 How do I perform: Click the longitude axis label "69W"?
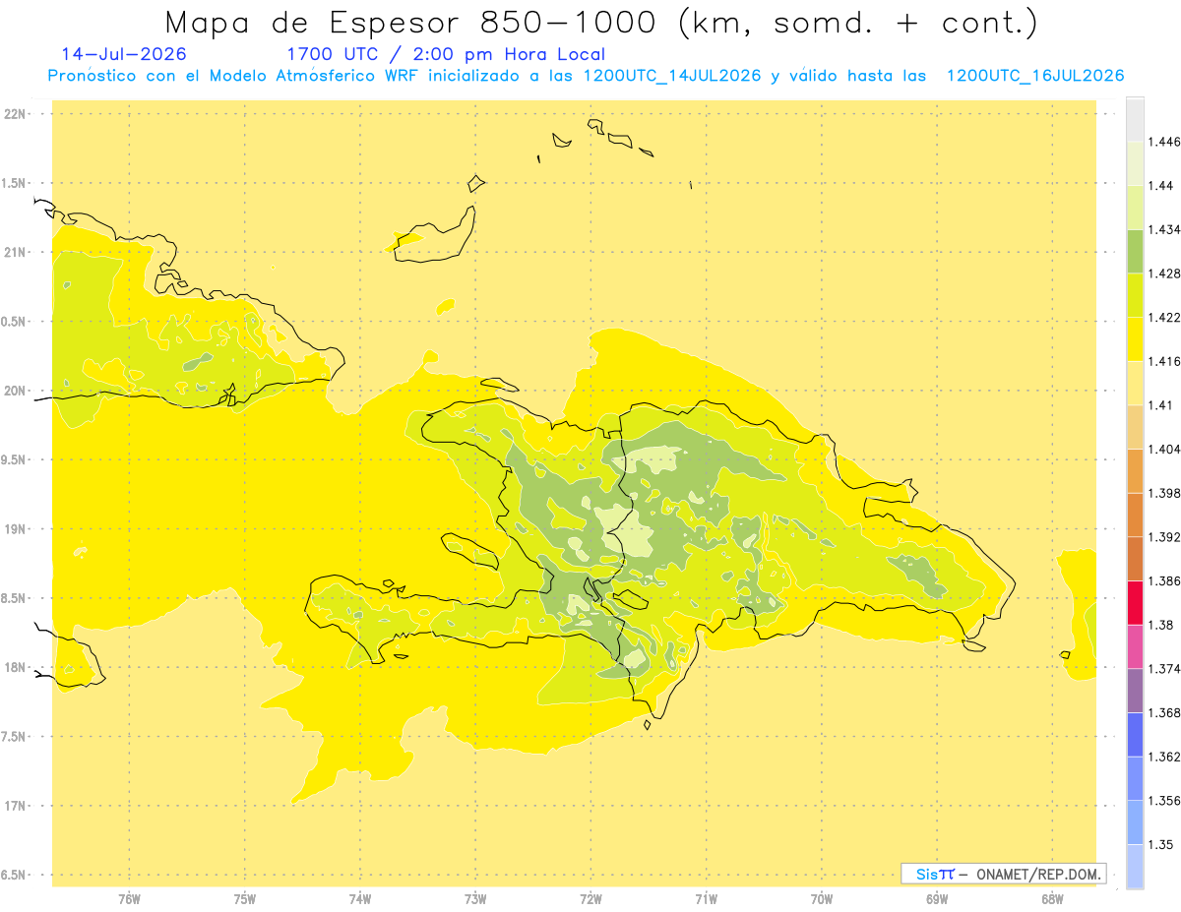[937, 899]
